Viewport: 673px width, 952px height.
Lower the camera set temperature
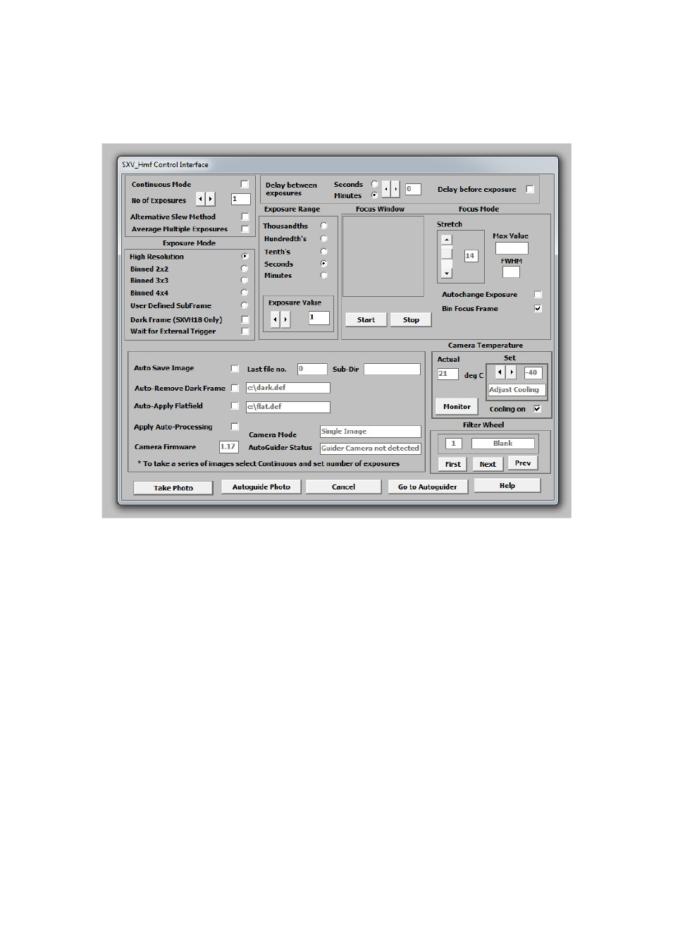[500, 372]
